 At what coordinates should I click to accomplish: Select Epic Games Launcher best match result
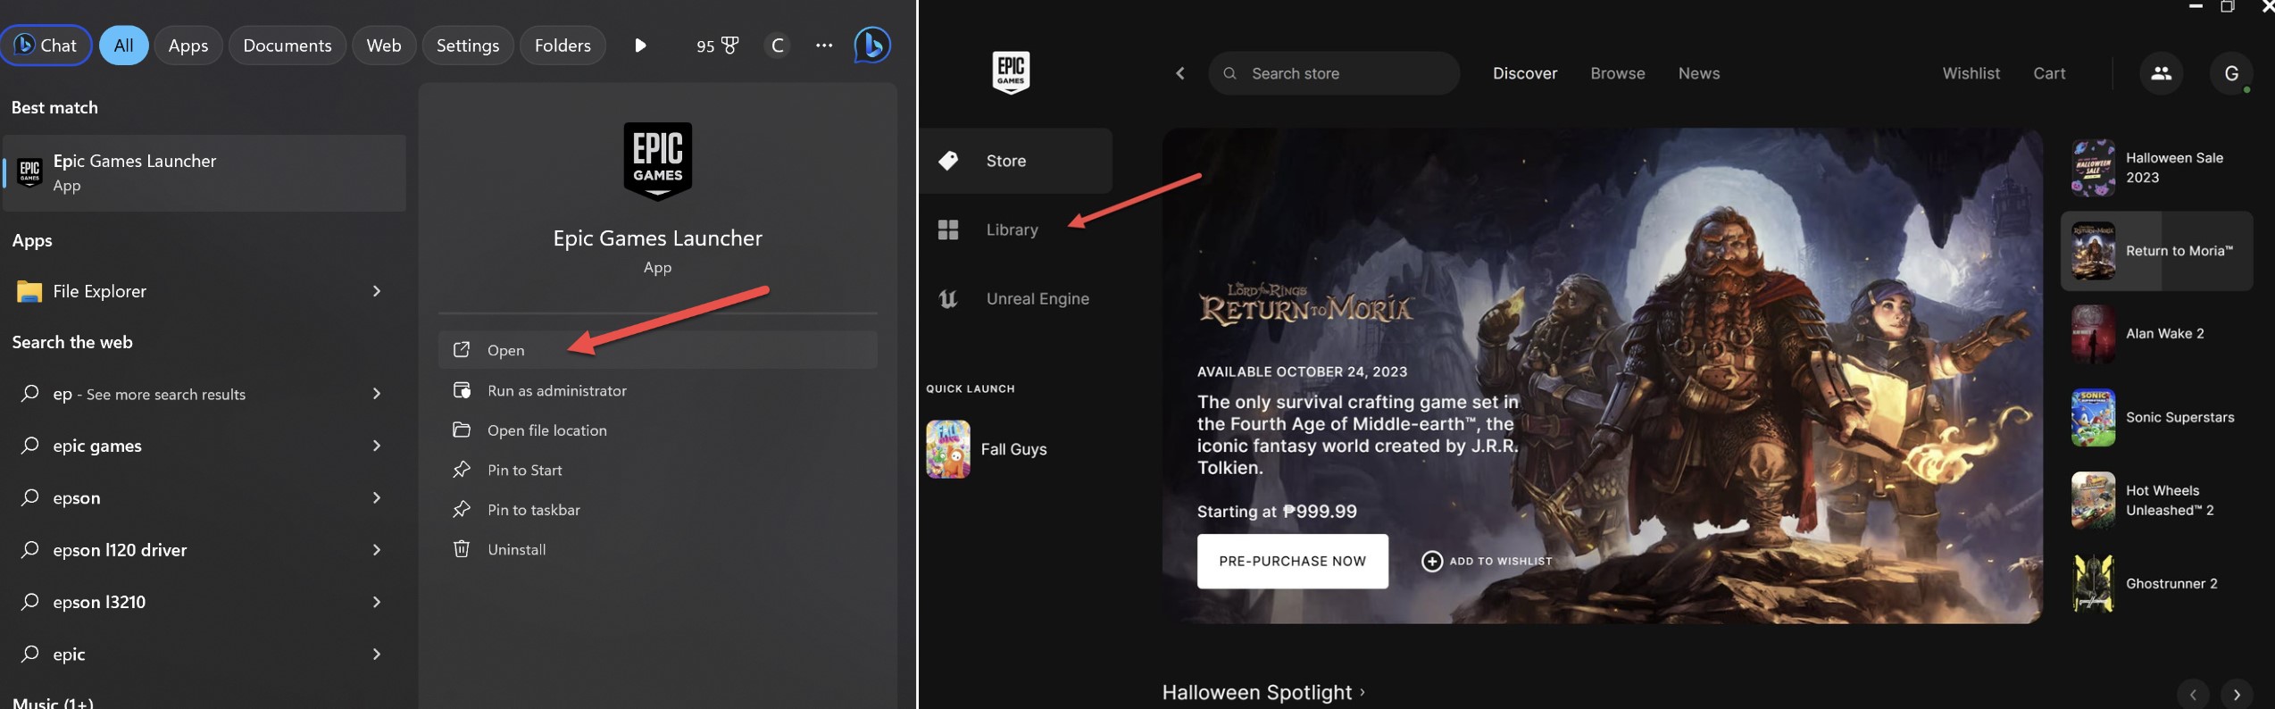click(x=204, y=173)
